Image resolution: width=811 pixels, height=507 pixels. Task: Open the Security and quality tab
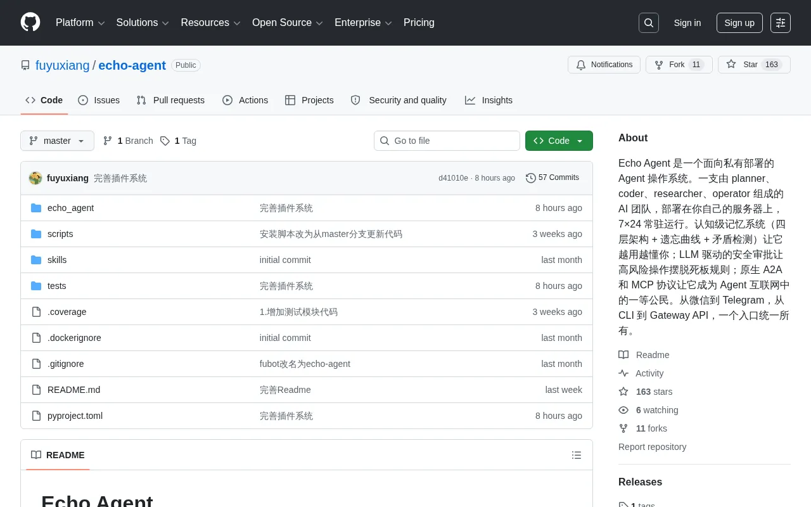(399, 100)
